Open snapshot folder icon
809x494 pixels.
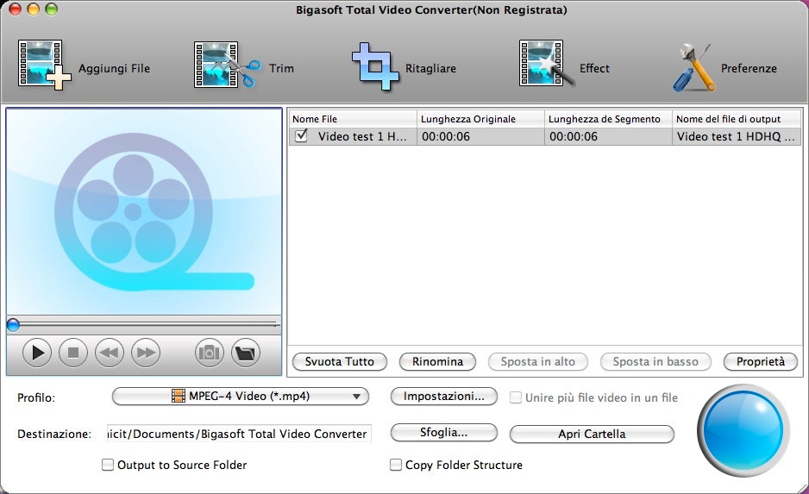pyautogui.click(x=245, y=353)
